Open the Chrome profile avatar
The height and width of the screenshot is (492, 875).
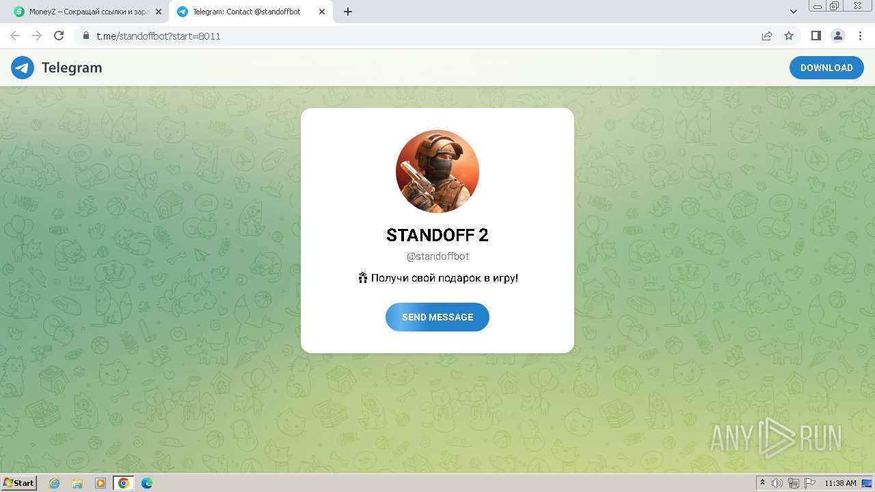pos(838,36)
